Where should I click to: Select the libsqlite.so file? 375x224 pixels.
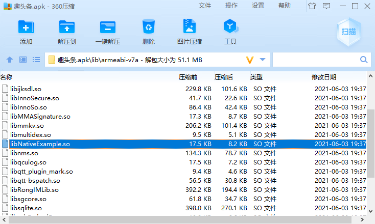(x=26, y=208)
